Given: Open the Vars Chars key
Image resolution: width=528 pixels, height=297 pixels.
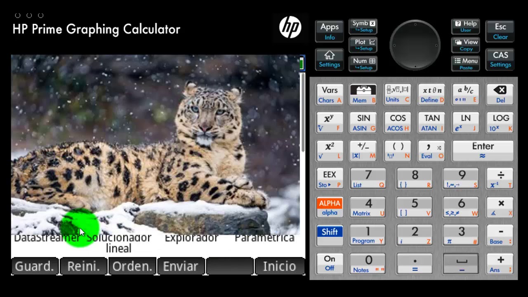Looking at the screenshot, I should (x=330, y=94).
